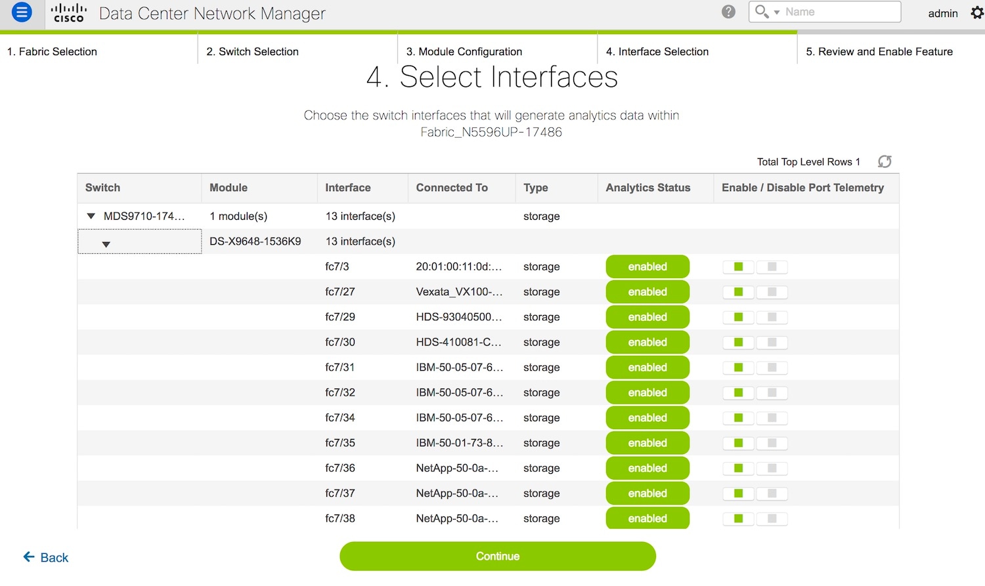Screen dimensions: 985x586
Task: Click the Total Top Level Rows 1 label
Action: [808, 161]
